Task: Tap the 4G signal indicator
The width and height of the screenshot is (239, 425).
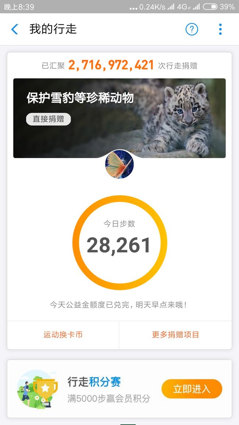Action: [x=183, y=7]
